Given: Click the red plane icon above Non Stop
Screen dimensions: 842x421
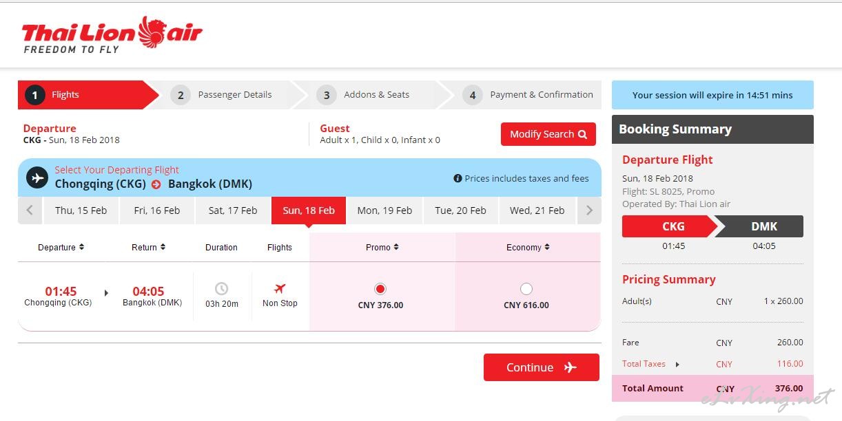Looking at the screenshot, I should [x=280, y=289].
